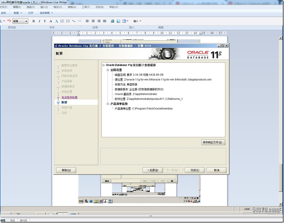Click 完成(F) finish button
284x223 pixels.
[x=195, y=170]
